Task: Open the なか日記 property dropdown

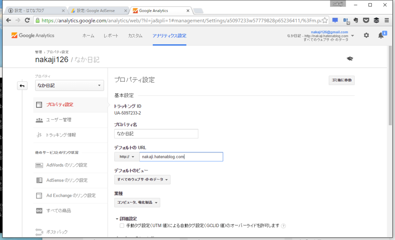Action: pyautogui.click(x=69, y=85)
